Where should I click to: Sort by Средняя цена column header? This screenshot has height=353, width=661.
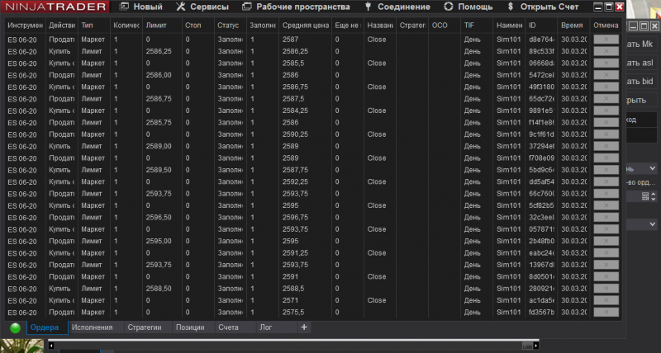tap(305, 26)
